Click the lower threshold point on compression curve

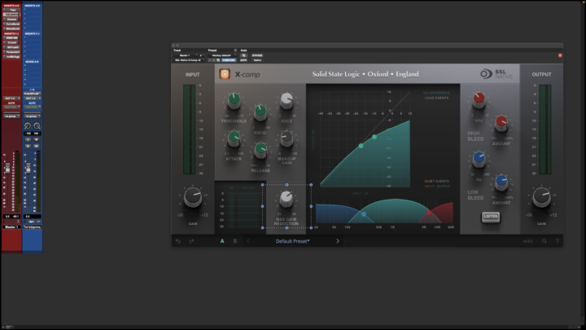click(361, 146)
